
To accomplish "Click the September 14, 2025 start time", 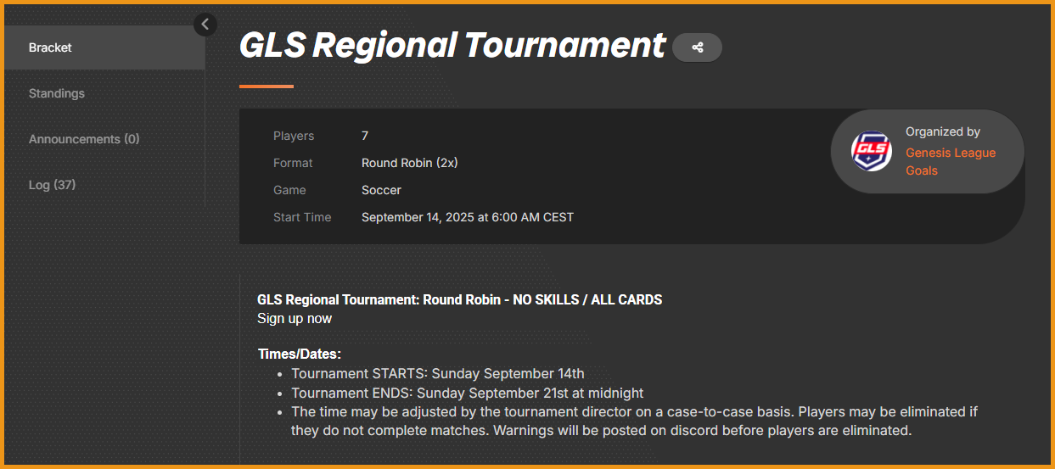I will pos(467,217).
